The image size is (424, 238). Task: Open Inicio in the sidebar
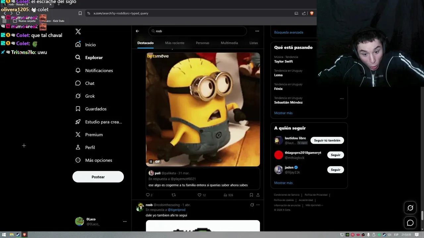(x=86, y=45)
